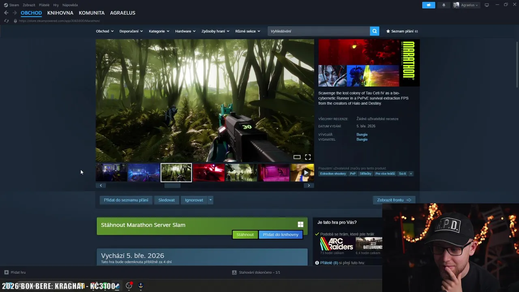Screen dimensions: 519x292
Task: Click the Big Picture mode monitor icon
Action: (x=487, y=5)
